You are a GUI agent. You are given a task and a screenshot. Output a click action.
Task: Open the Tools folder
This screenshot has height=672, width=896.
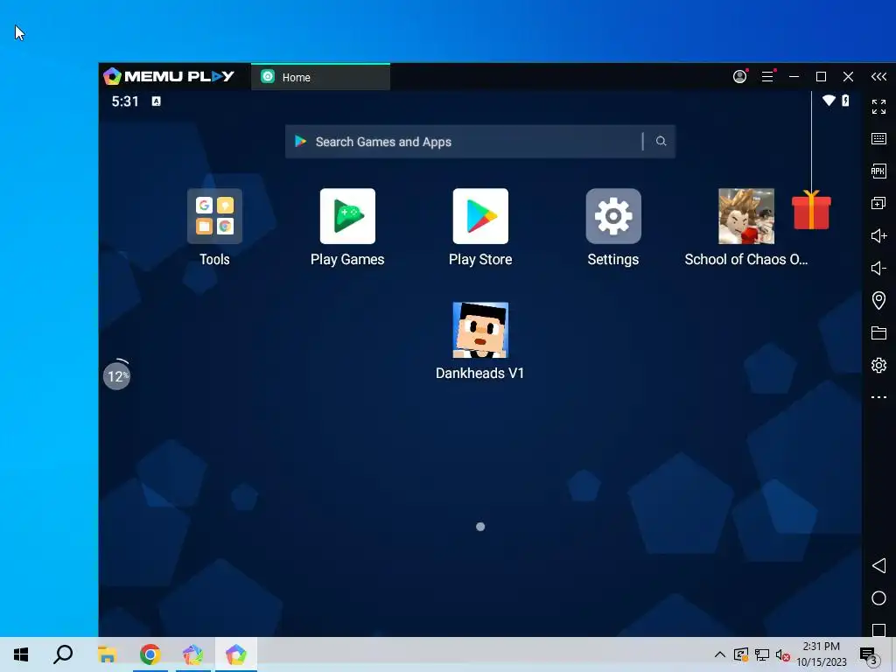pyautogui.click(x=214, y=217)
